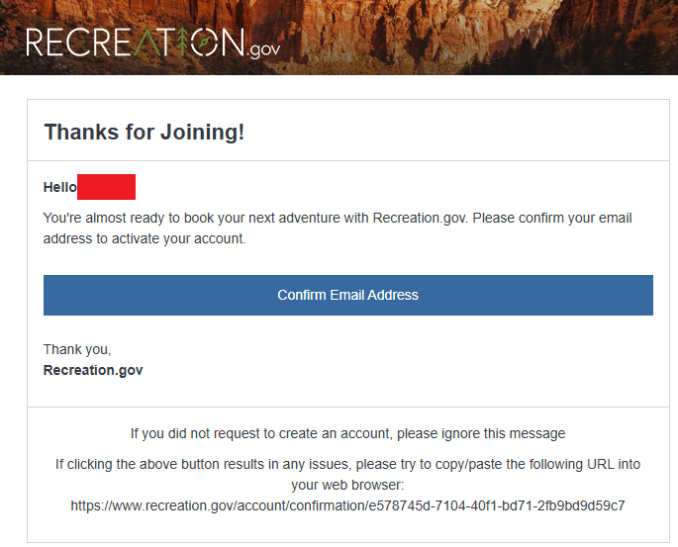Select the Recreation.gov logo in the header
Image resolution: width=678 pixels, height=547 pixels.
tap(153, 43)
